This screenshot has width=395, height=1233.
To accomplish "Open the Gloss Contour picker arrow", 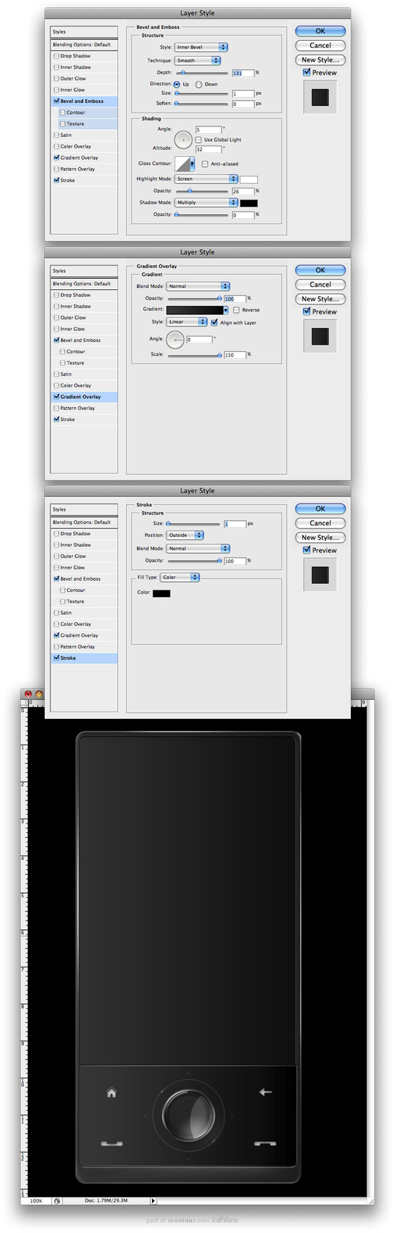I will (x=192, y=163).
